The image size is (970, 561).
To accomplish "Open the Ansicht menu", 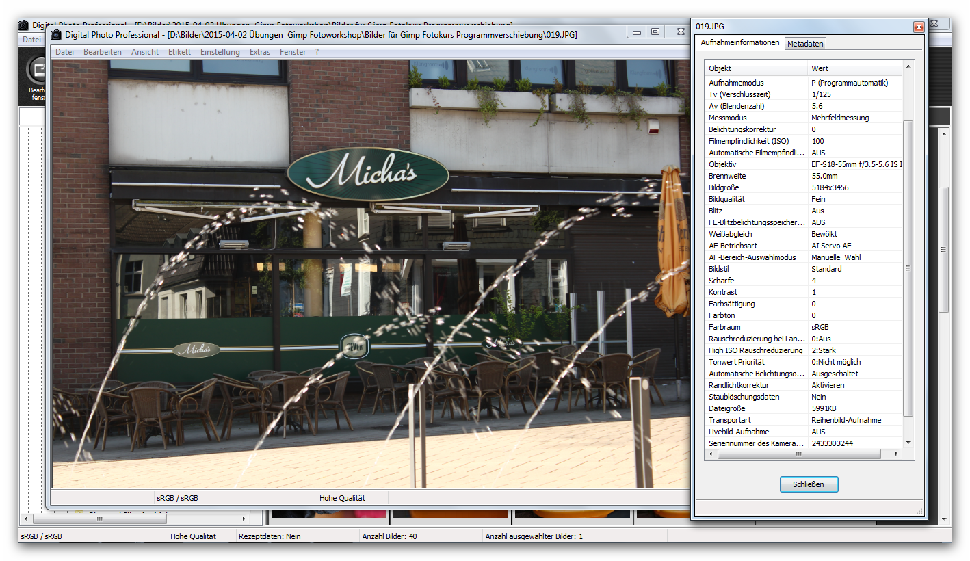I will point(145,52).
